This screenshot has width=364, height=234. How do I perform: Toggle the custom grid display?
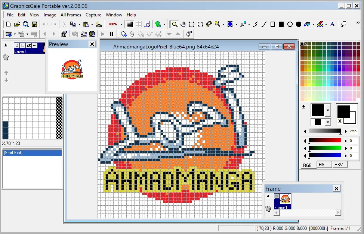pos(139,24)
